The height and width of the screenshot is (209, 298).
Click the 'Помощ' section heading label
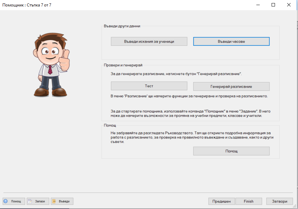pos(110,126)
